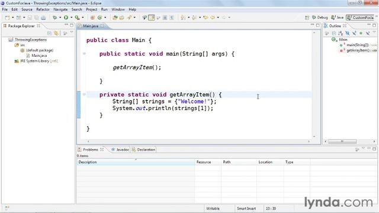Collapse the getArrayItem method fold marker
The image size is (379, 213).
(x=84, y=95)
